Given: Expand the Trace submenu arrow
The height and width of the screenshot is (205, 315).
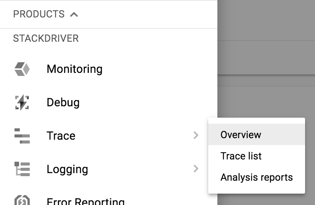Looking at the screenshot, I should click(x=196, y=135).
